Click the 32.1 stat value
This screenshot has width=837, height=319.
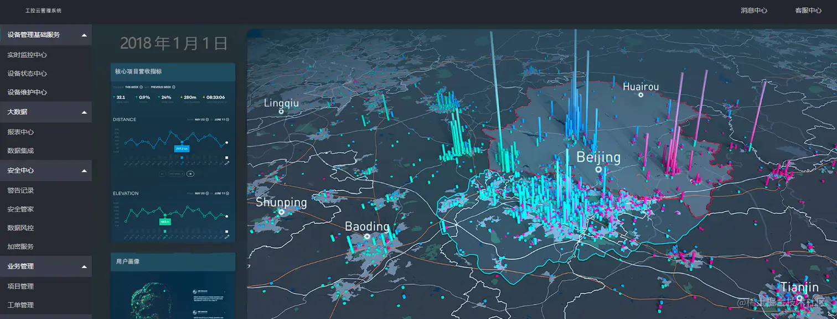[x=121, y=97]
